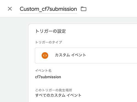The width and height of the screenshot is (137, 102).
Task: Click the イベント名 field label
Action: click(x=43, y=70)
